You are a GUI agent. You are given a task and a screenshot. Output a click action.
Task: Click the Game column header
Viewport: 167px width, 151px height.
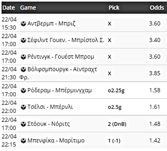(x=28, y=8)
